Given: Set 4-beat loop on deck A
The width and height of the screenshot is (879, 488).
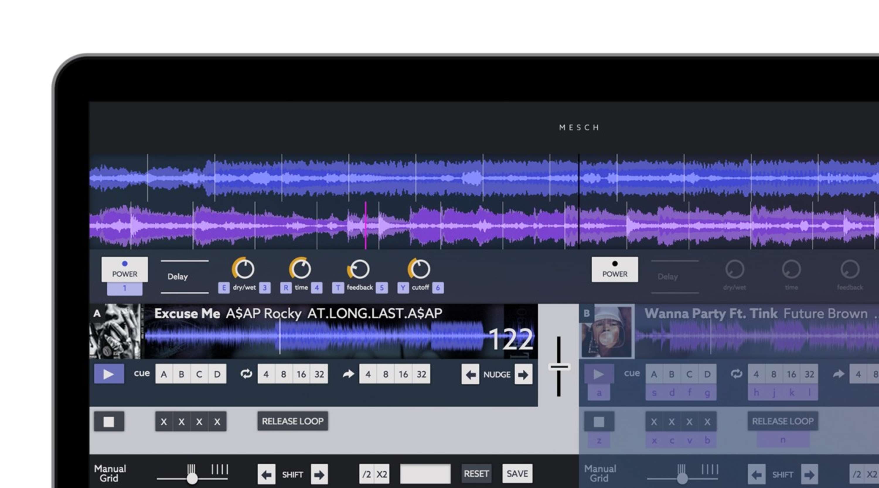Looking at the screenshot, I should pos(266,374).
